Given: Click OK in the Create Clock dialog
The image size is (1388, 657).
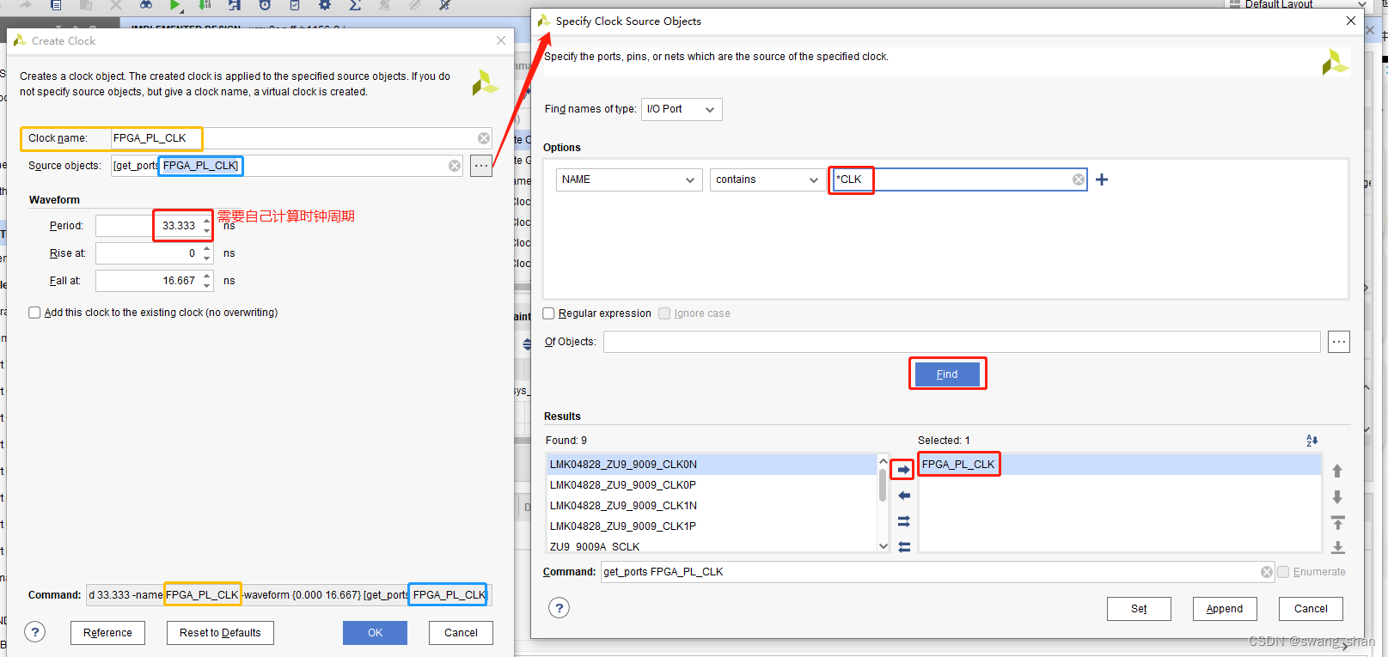Looking at the screenshot, I should tap(375, 633).
